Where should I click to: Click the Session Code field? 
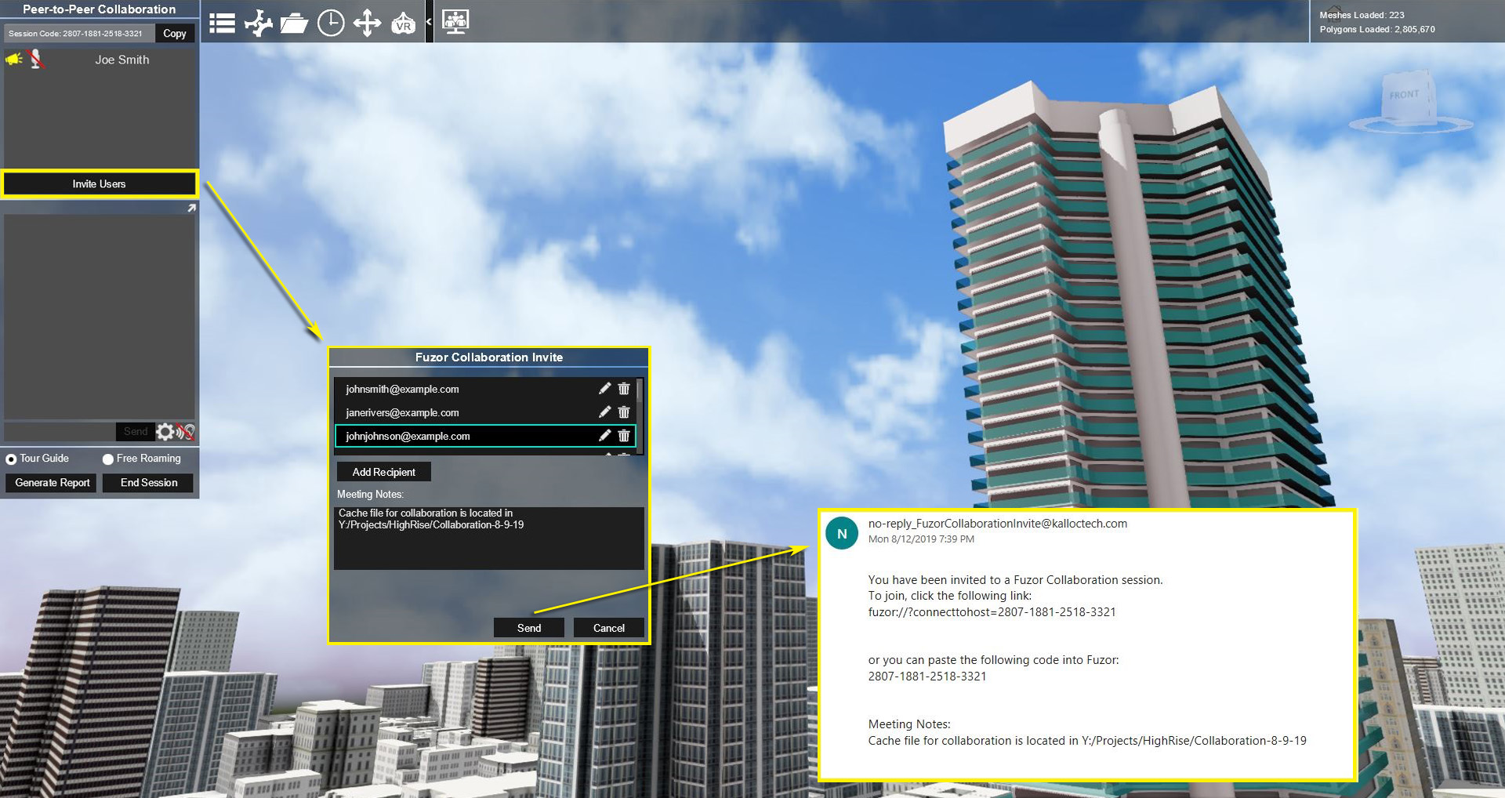coord(78,34)
